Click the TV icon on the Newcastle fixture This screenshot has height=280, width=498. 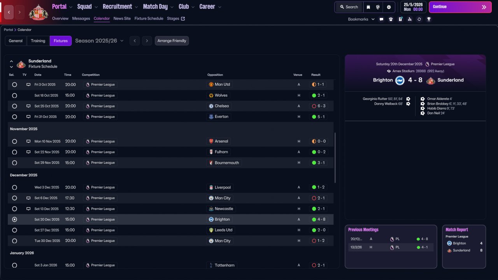coord(28,209)
